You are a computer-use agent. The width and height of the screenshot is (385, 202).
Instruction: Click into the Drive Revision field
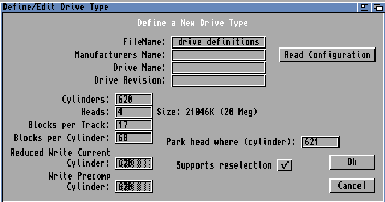[x=218, y=80]
